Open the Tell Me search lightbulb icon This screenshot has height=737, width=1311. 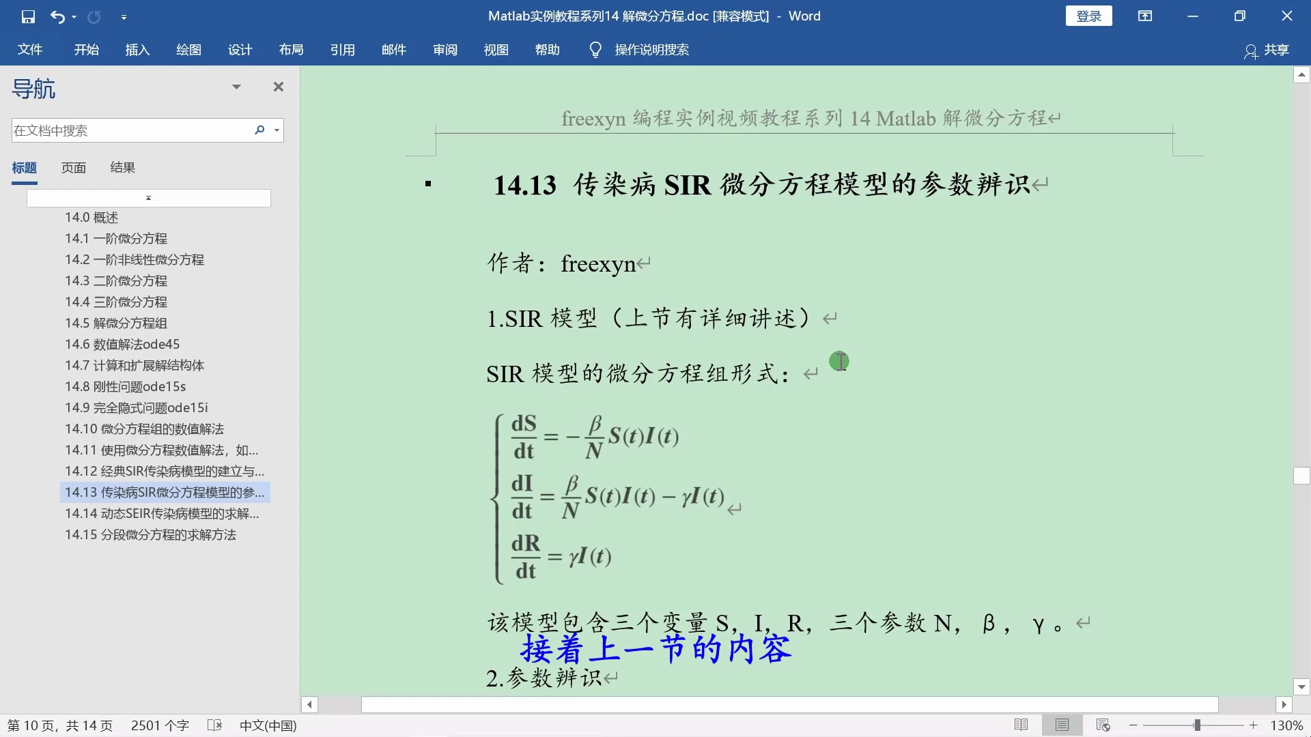(594, 49)
